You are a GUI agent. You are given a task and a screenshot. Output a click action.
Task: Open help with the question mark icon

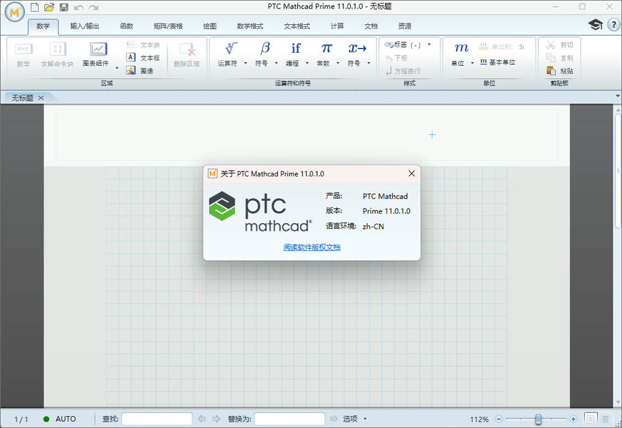tap(614, 25)
